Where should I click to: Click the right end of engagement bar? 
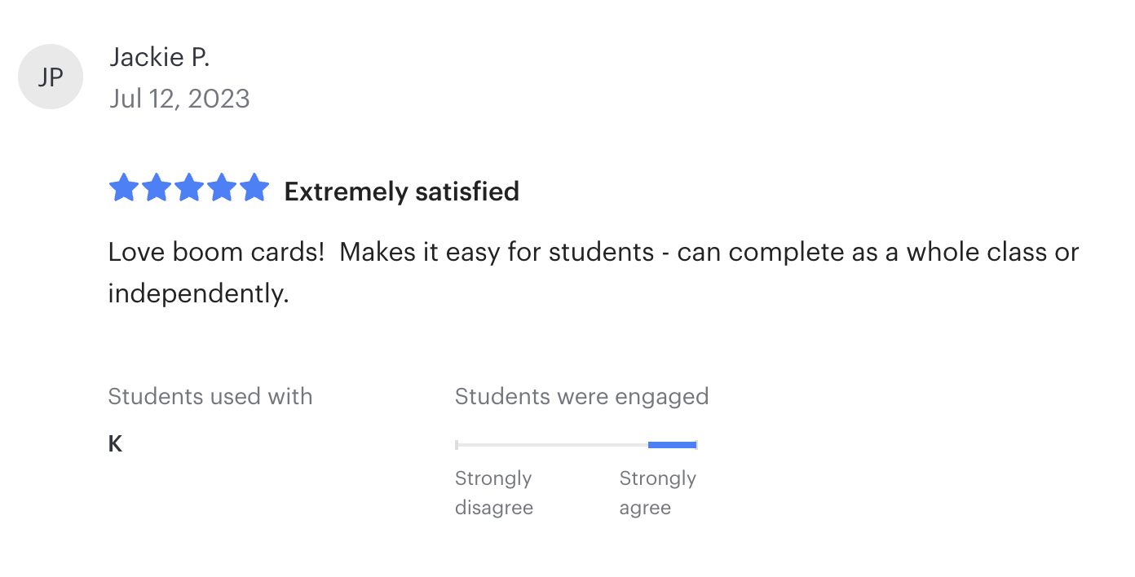[x=696, y=445]
